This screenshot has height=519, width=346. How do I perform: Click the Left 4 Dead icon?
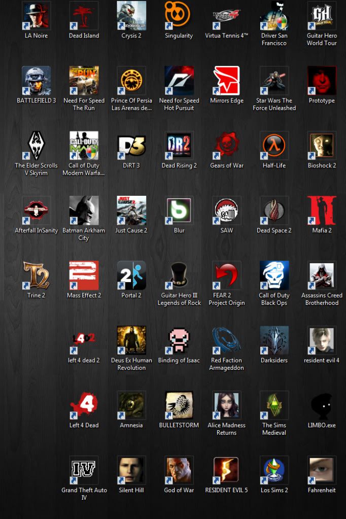tap(84, 405)
